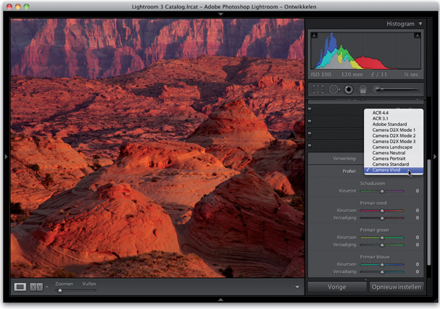Choose Camera D2X Mode 1
This screenshot has height=309, width=440.
coord(394,130)
